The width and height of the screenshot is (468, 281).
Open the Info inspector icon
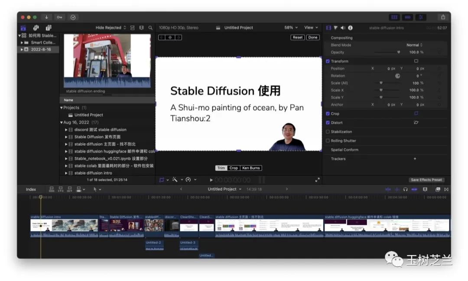coord(351,28)
